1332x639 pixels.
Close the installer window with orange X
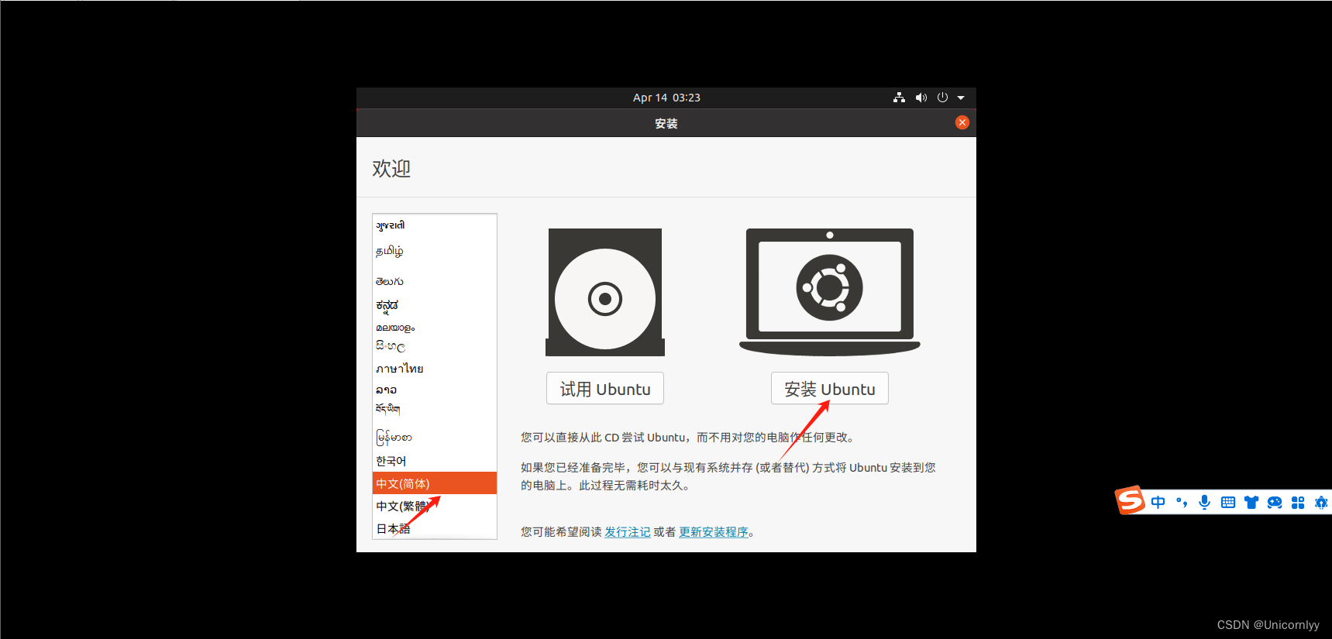pos(962,122)
